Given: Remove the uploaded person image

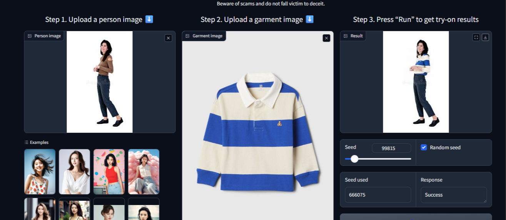Looking at the screenshot, I should 168,38.
